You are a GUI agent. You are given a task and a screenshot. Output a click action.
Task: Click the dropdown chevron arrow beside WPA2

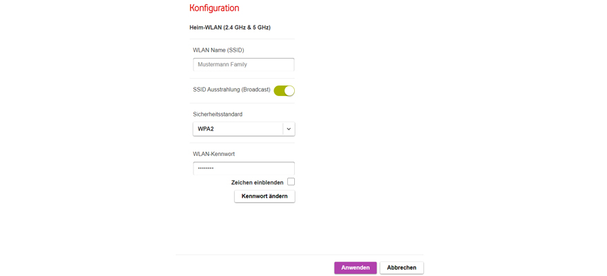pos(289,129)
